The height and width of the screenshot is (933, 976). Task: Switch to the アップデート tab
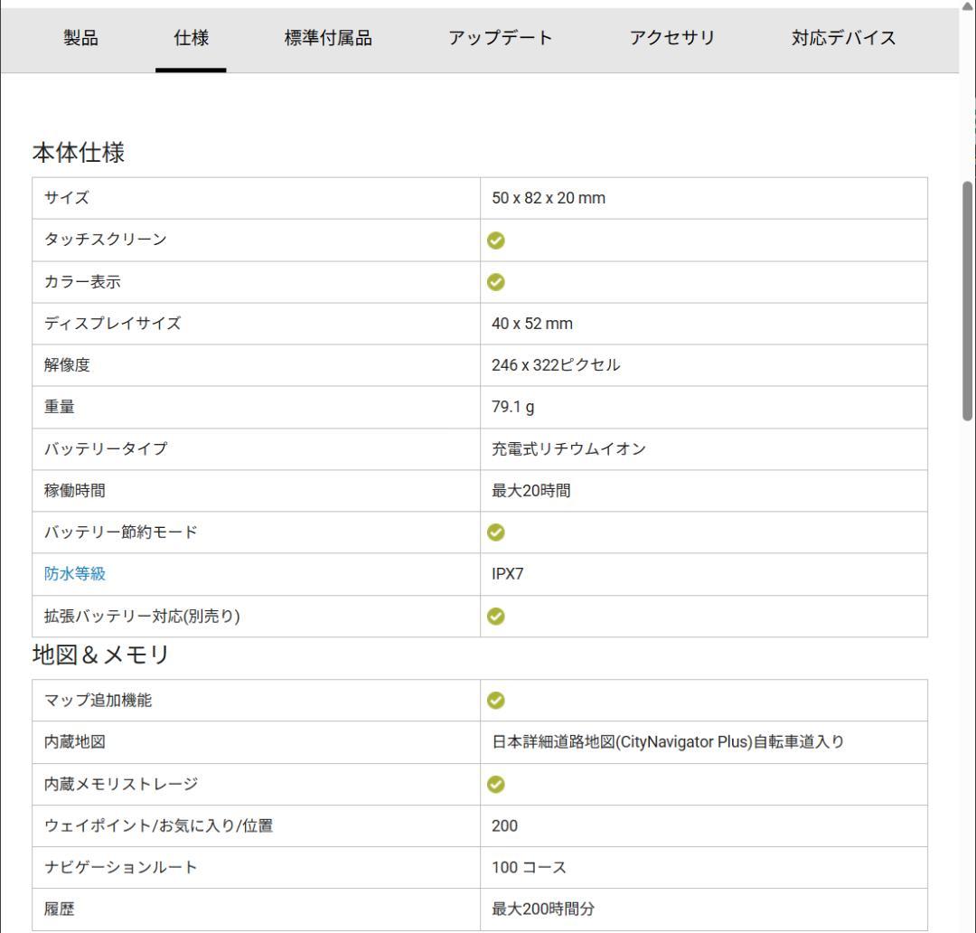point(500,38)
